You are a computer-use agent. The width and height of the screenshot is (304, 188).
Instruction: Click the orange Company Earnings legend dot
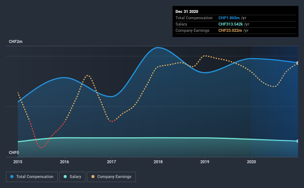coord(93,177)
